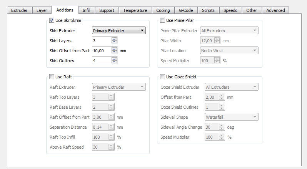307x169 pixels.
Task: Go to the G-Code tab
Action: (186, 10)
